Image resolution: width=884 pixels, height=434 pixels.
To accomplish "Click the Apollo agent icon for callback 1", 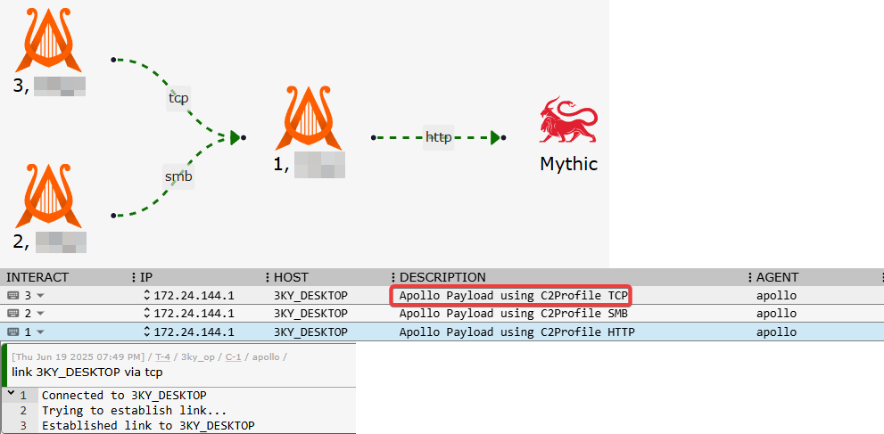I will click(x=309, y=118).
